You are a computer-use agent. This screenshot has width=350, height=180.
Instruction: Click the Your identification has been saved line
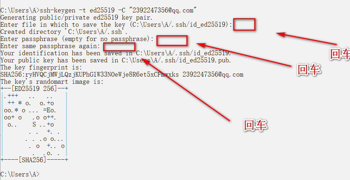pos(116,53)
